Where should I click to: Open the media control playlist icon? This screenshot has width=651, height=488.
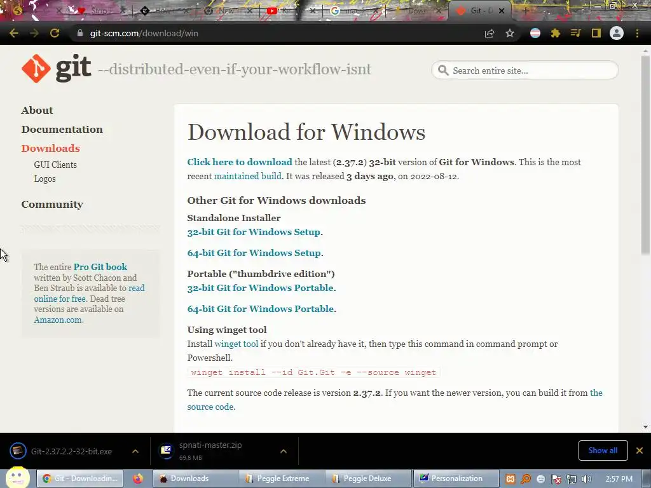click(x=575, y=33)
